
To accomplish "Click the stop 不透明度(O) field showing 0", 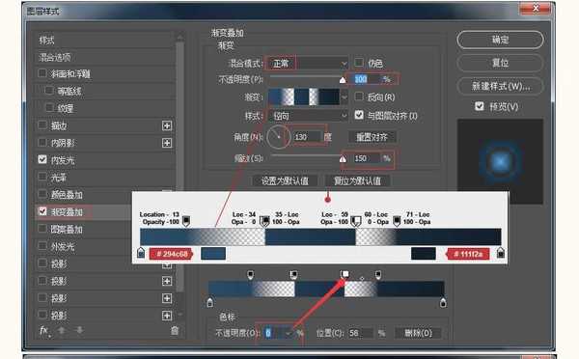I will coord(274,333).
